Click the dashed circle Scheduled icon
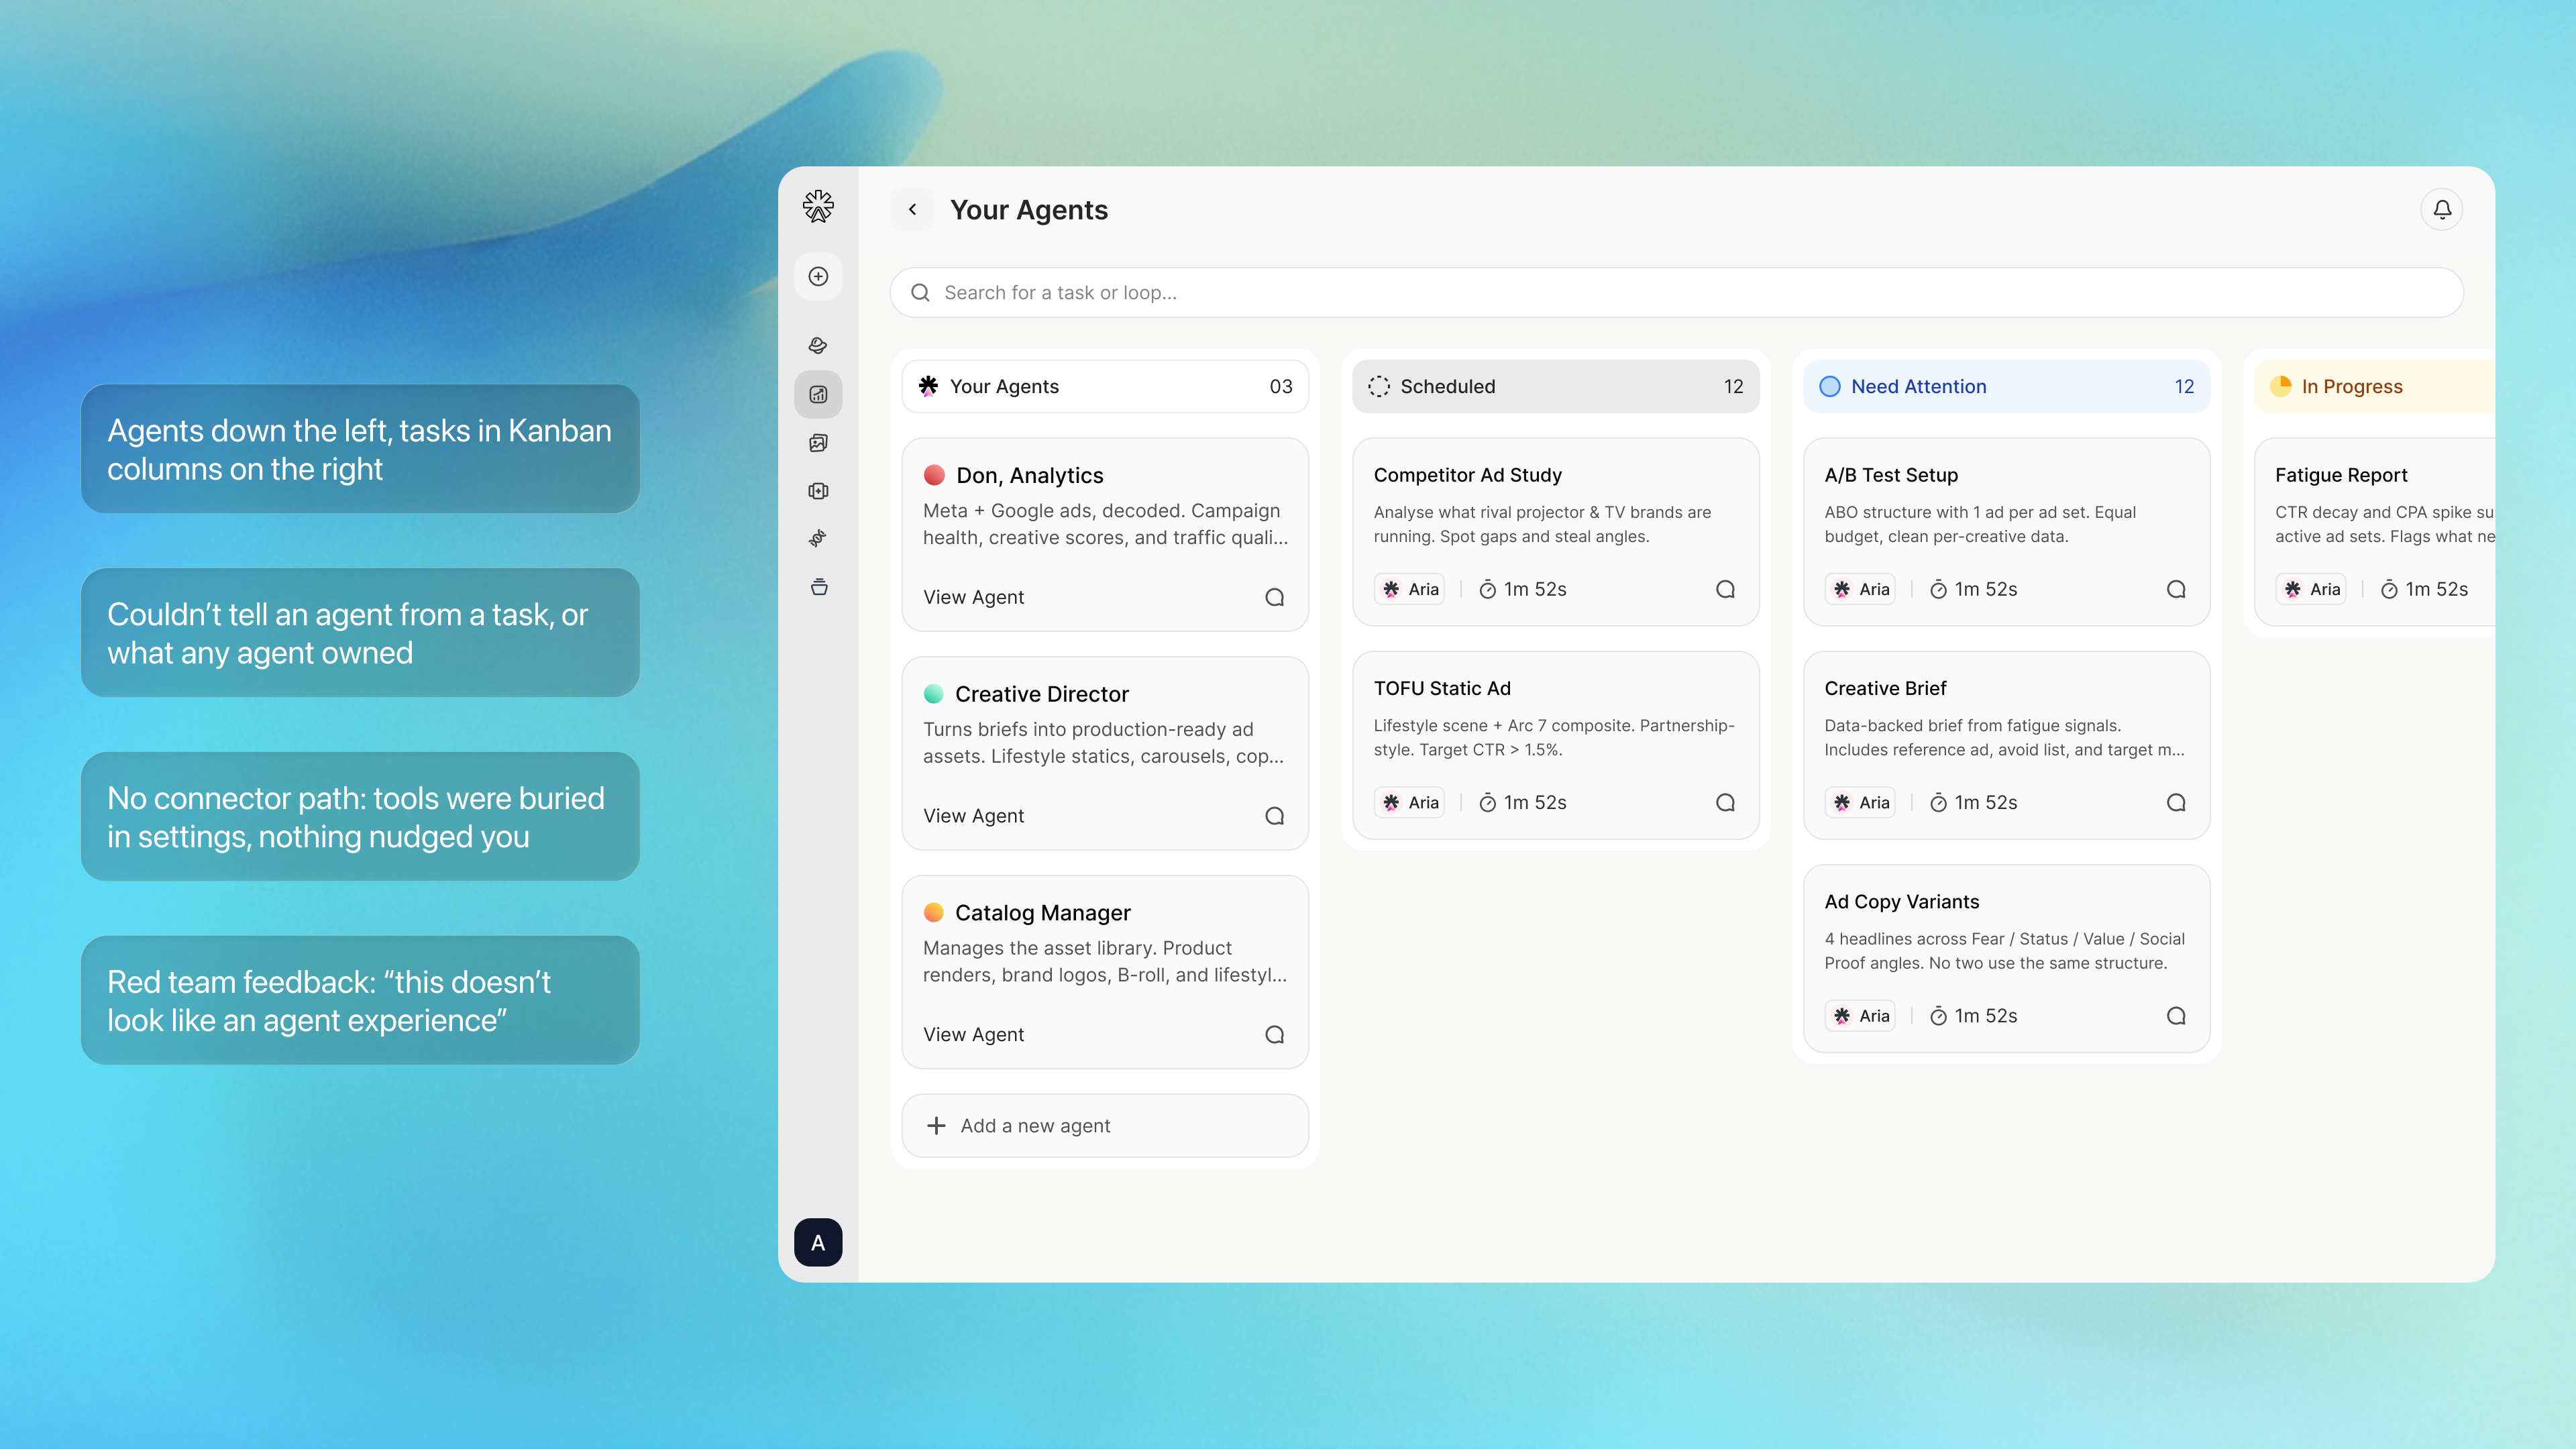 1379,386
